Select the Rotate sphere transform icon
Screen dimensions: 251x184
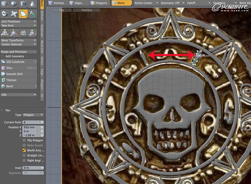pyautogui.click(x=23, y=33)
